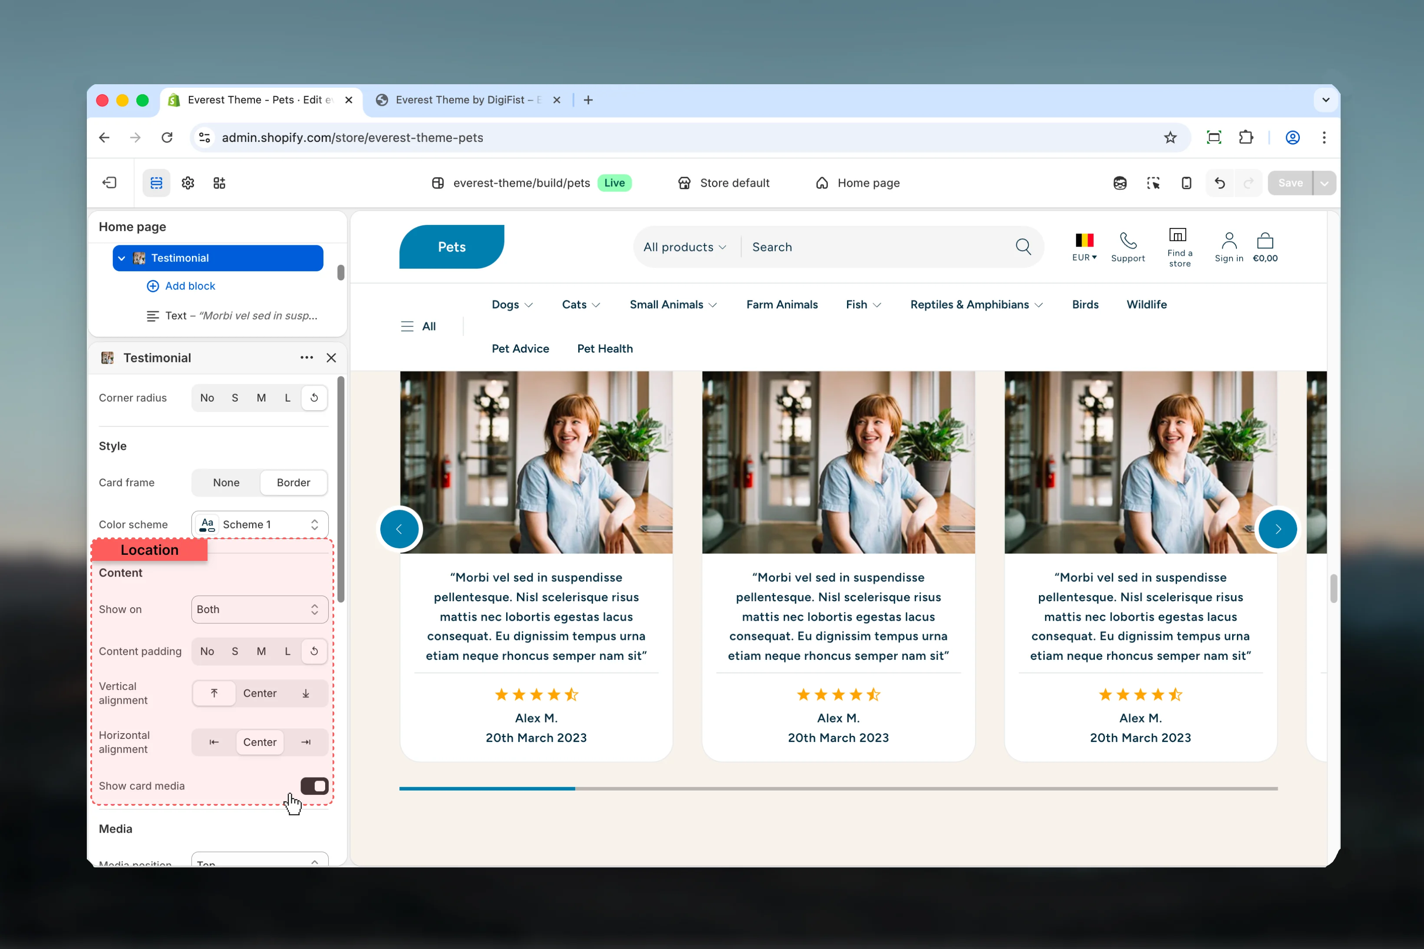Click the Support phone icon
Image resolution: width=1424 pixels, height=949 pixels.
(1127, 240)
